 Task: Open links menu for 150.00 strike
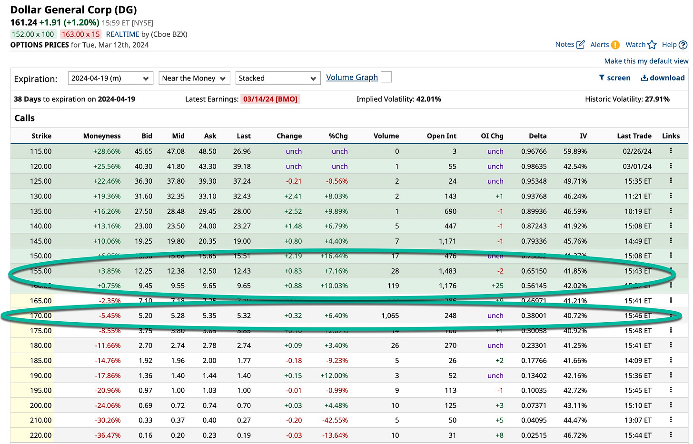(671, 256)
